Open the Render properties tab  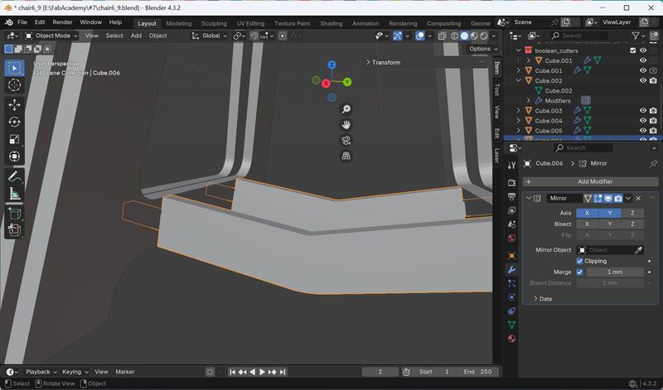click(x=511, y=182)
